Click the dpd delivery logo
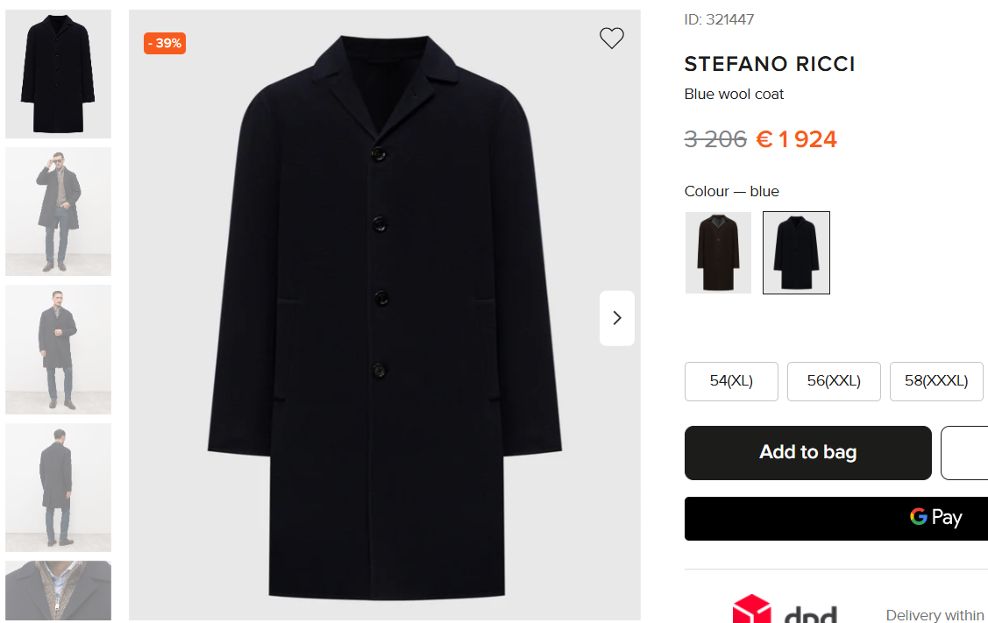The height and width of the screenshot is (623, 988). pyautogui.click(x=784, y=611)
